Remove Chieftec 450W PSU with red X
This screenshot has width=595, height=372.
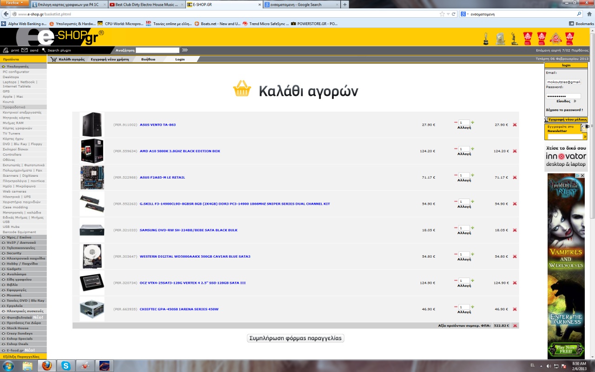coord(515,309)
